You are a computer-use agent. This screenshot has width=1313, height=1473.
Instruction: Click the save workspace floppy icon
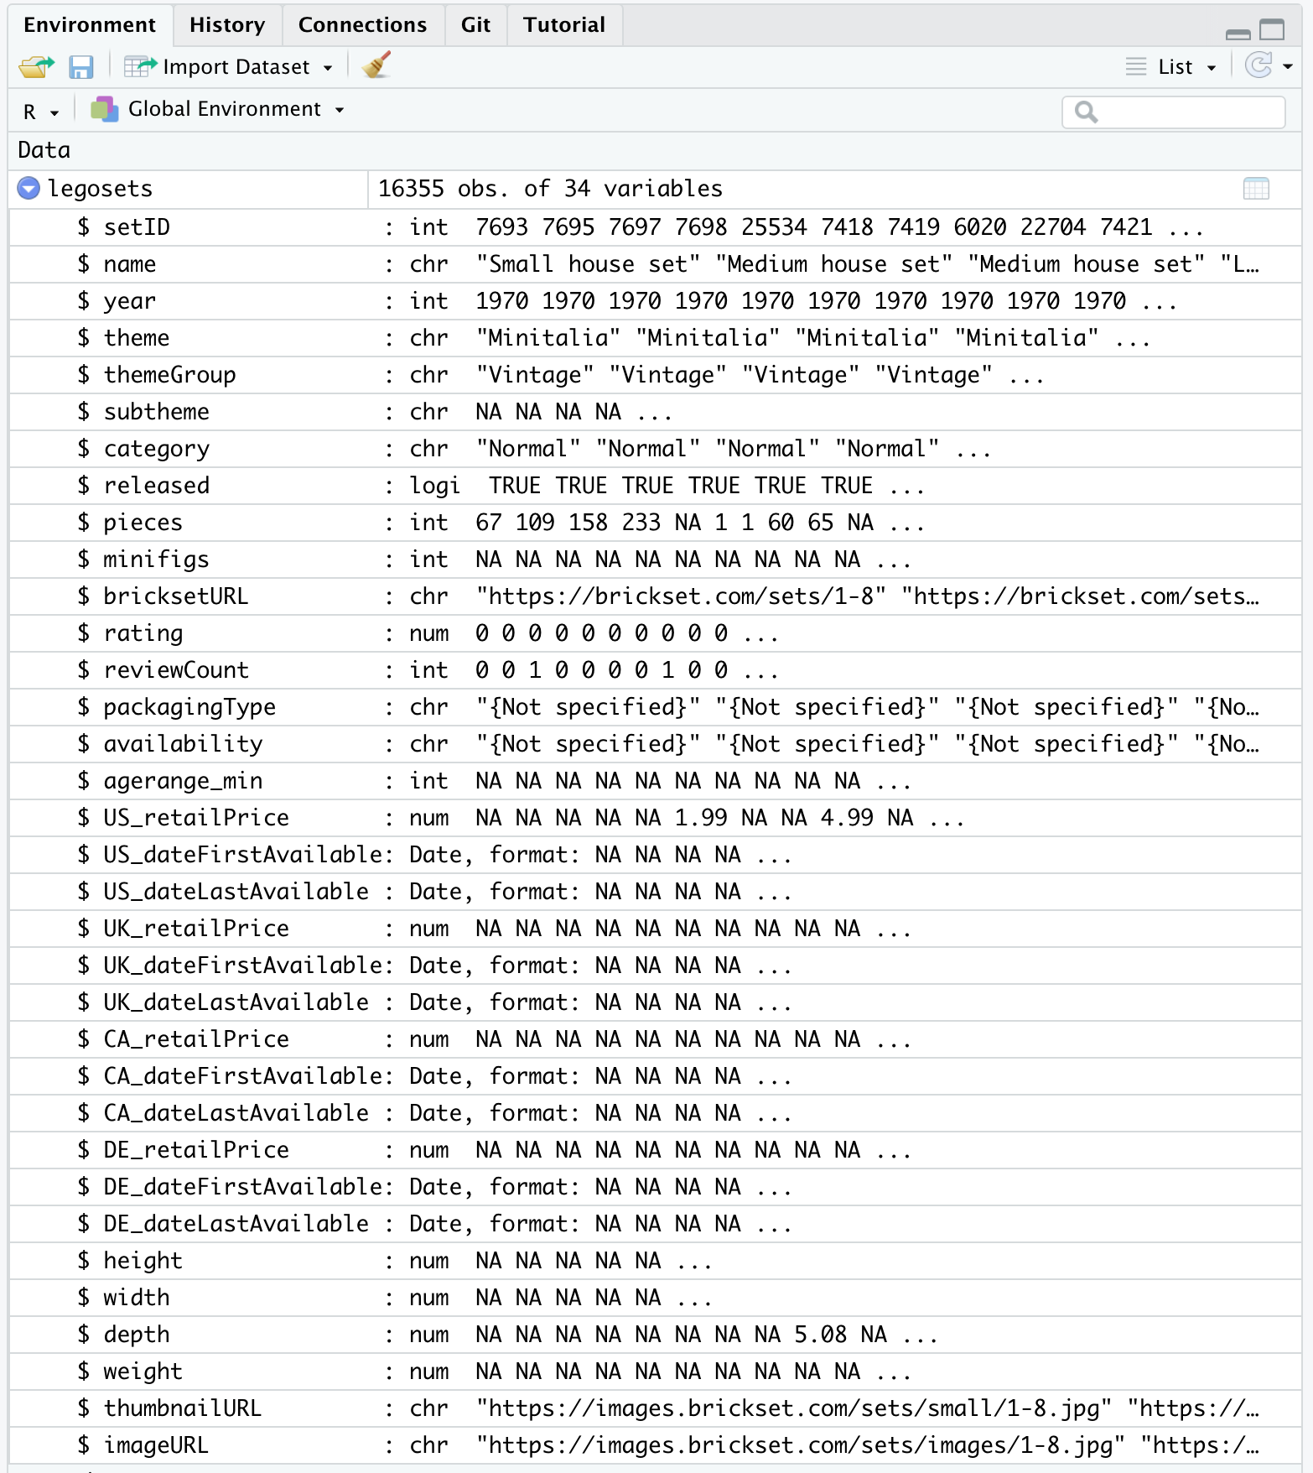(81, 67)
